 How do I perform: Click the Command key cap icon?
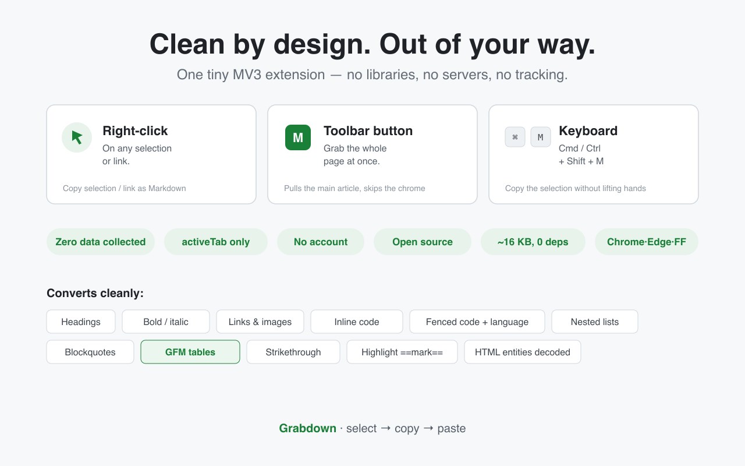click(x=515, y=137)
